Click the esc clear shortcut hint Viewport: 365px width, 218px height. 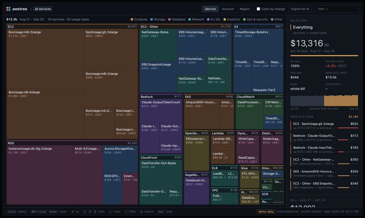pyautogui.click(x=165, y=212)
